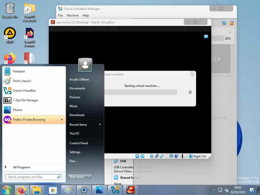Click the Right Ctrl host key label
The width and height of the screenshot is (260, 195).
[200, 156]
